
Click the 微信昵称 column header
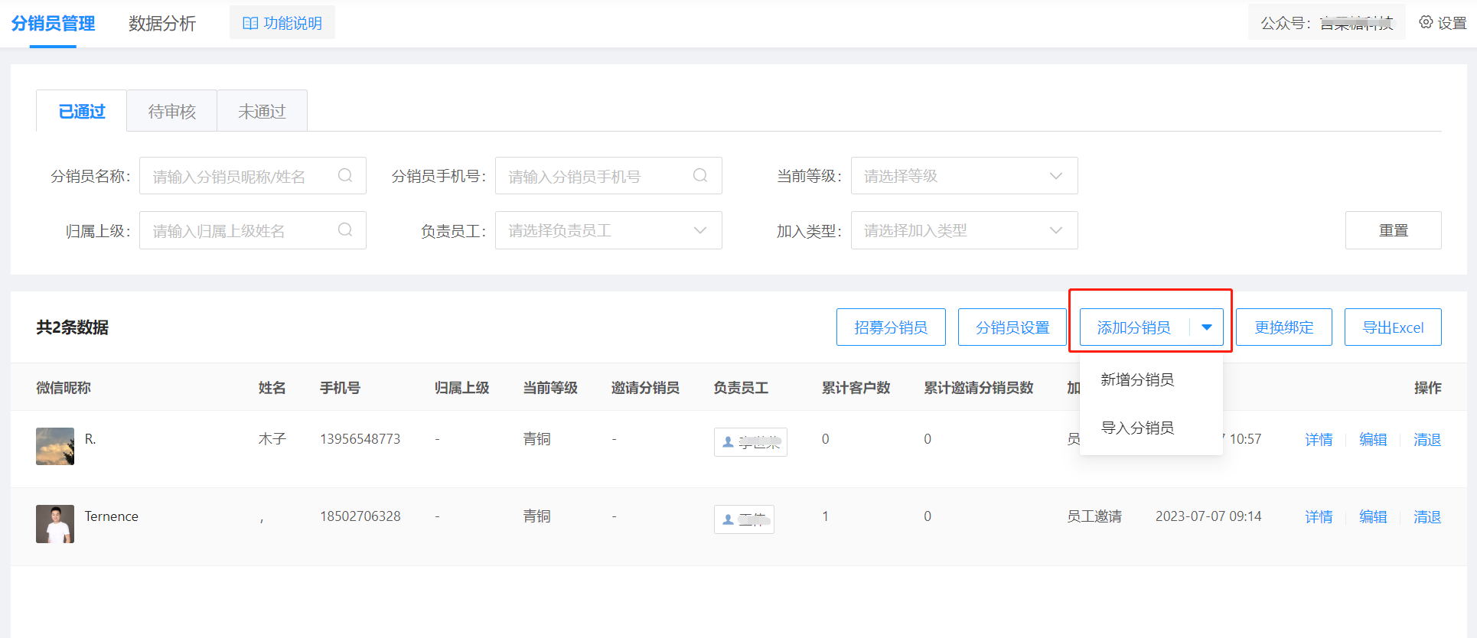[x=64, y=388]
